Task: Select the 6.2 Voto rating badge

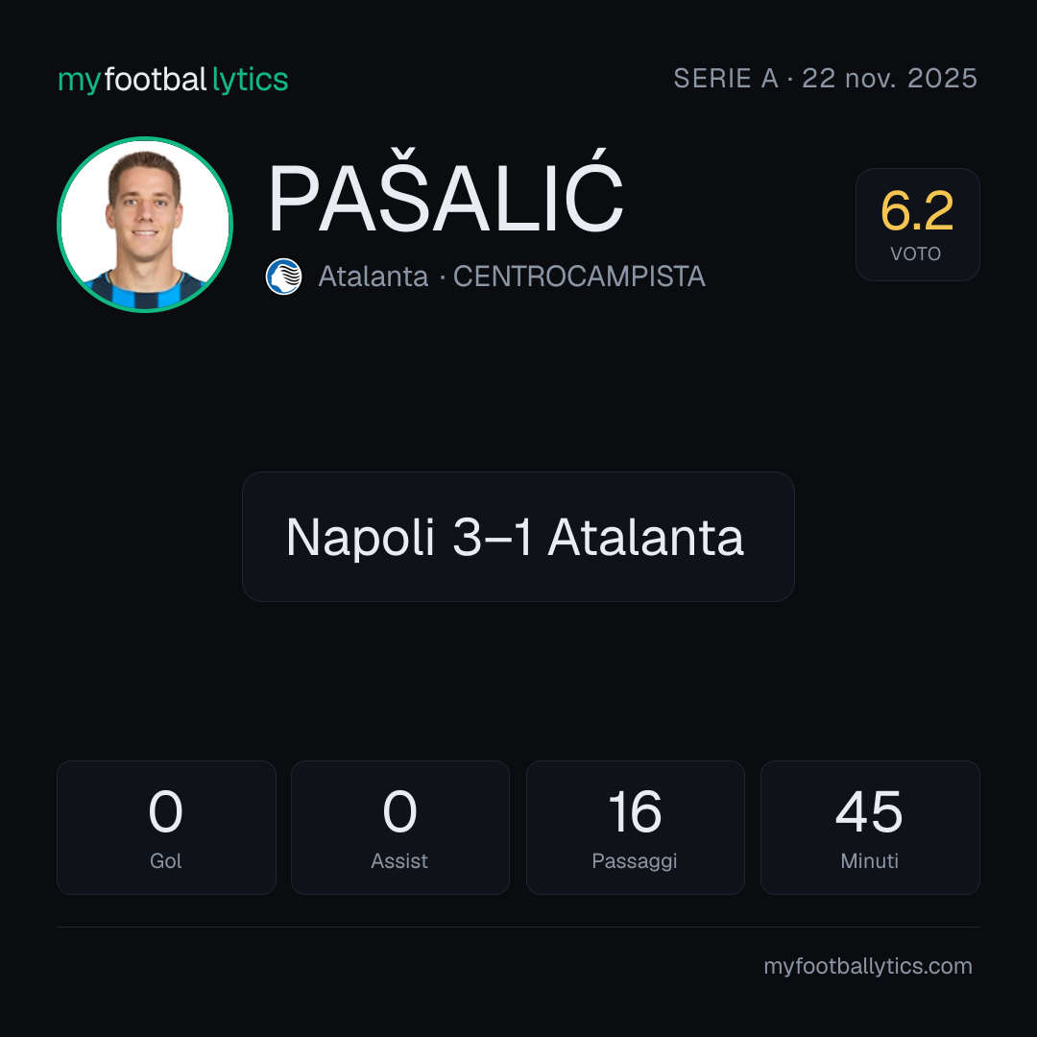Action: coord(917,224)
